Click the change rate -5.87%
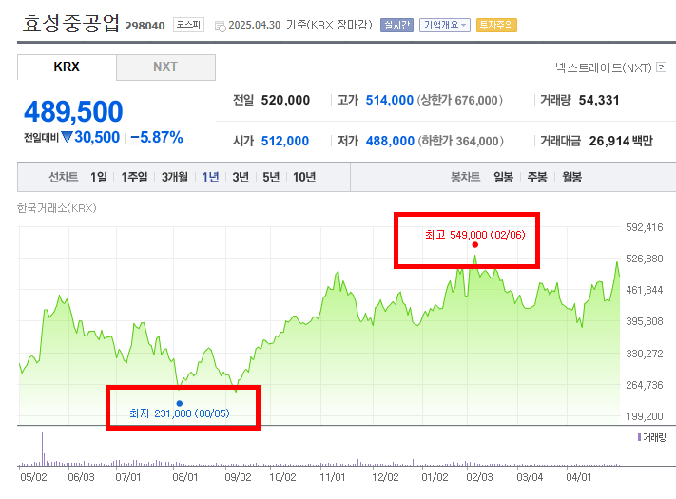 pos(157,138)
